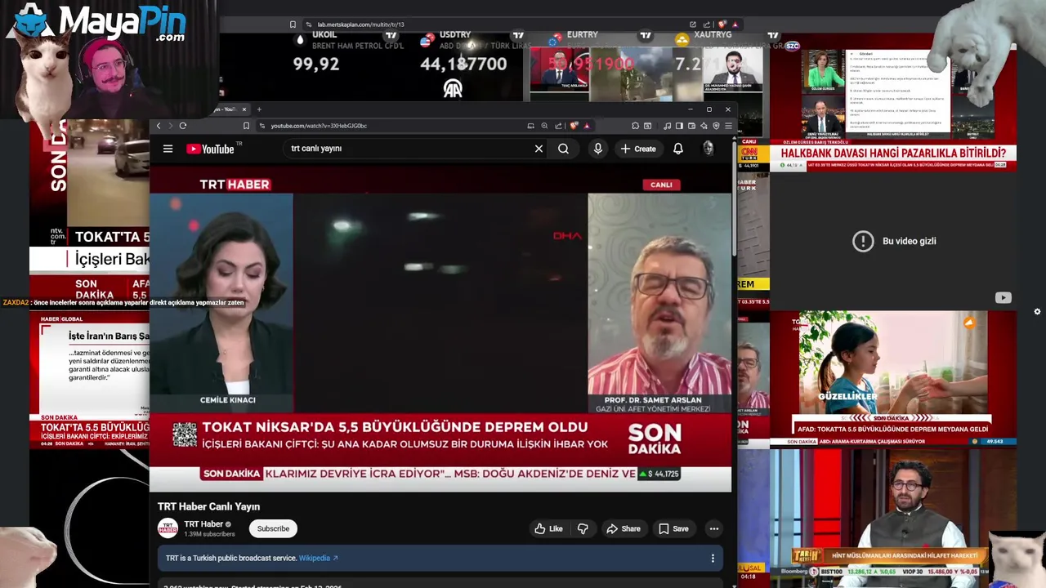Screen dimensions: 1046x588
Task: Open Brave wallet icon in toolbar
Action: click(x=691, y=126)
